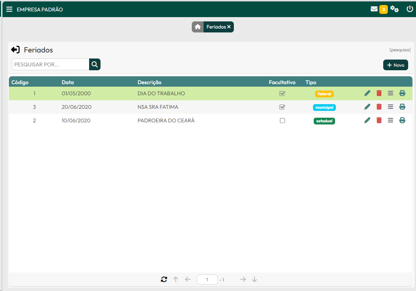Edit the DIA DO TRABALHO holiday
The width and height of the screenshot is (416, 291).
(367, 93)
